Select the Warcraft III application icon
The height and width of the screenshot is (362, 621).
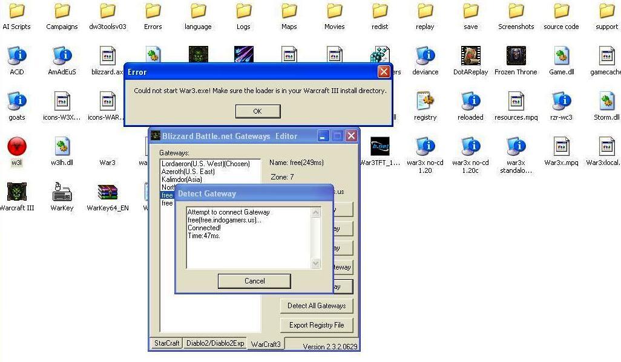click(x=16, y=192)
